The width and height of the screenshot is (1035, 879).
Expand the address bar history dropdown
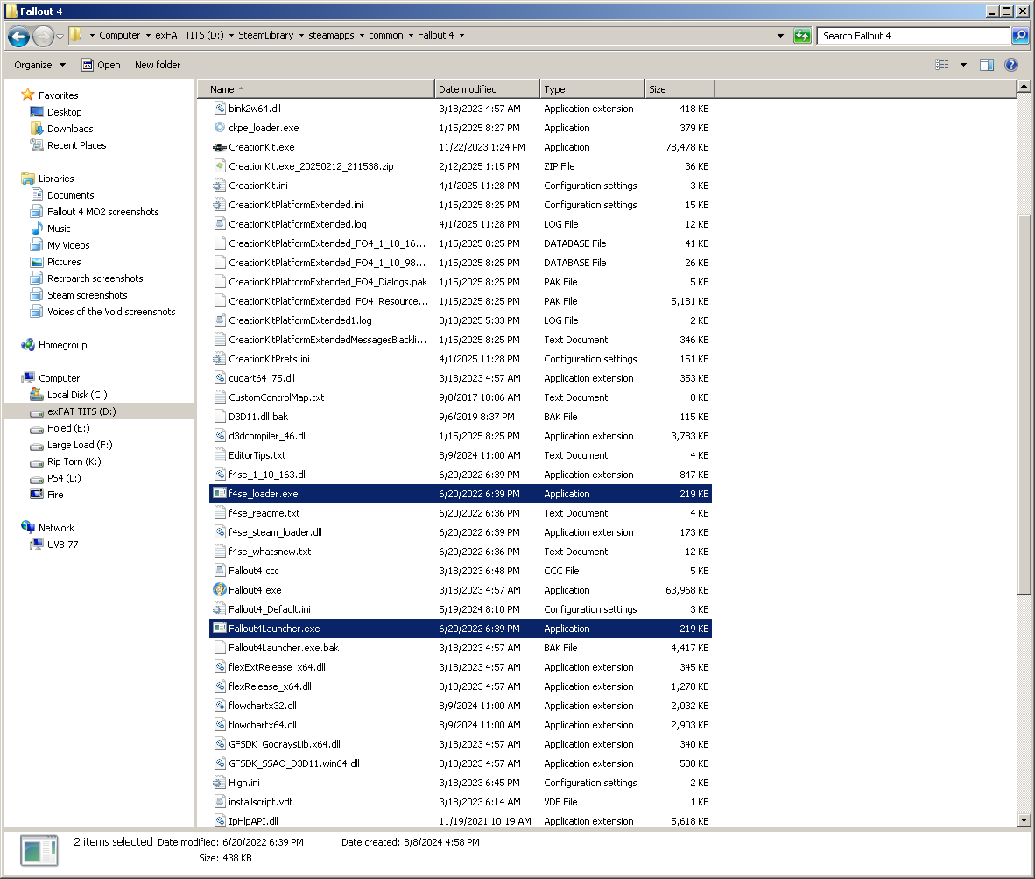point(781,36)
